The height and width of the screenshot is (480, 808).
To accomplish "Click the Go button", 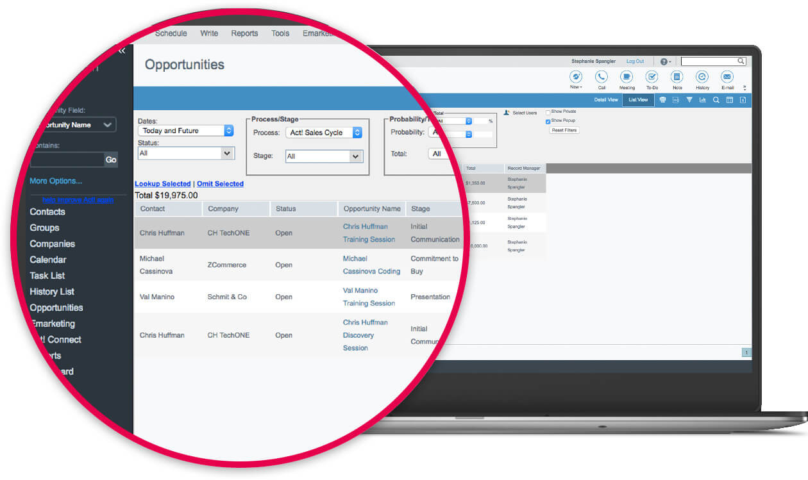I will pyautogui.click(x=111, y=160).
